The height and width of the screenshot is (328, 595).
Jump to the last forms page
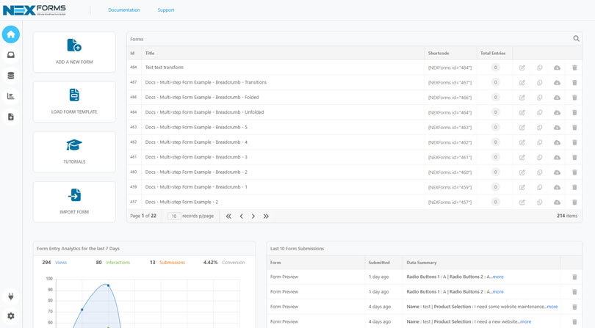[266, 216]
